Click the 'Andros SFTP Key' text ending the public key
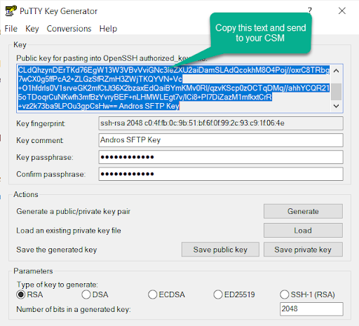This screenshot has width=359, height=326. [x=149, y=106]
